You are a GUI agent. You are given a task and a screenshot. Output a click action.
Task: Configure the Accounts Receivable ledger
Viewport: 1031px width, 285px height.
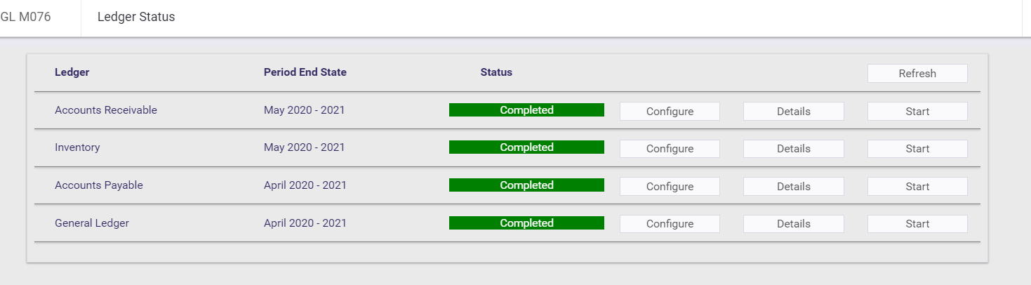point(670,112)
